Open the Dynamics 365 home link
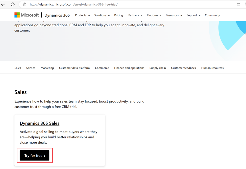246x169 pixels. coord(57,15)
